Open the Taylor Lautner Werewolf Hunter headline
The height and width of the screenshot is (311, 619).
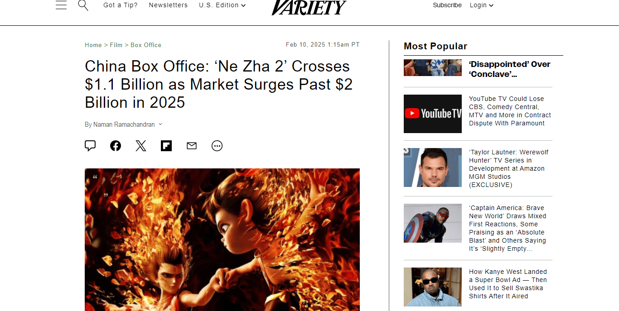coord(509,168)
